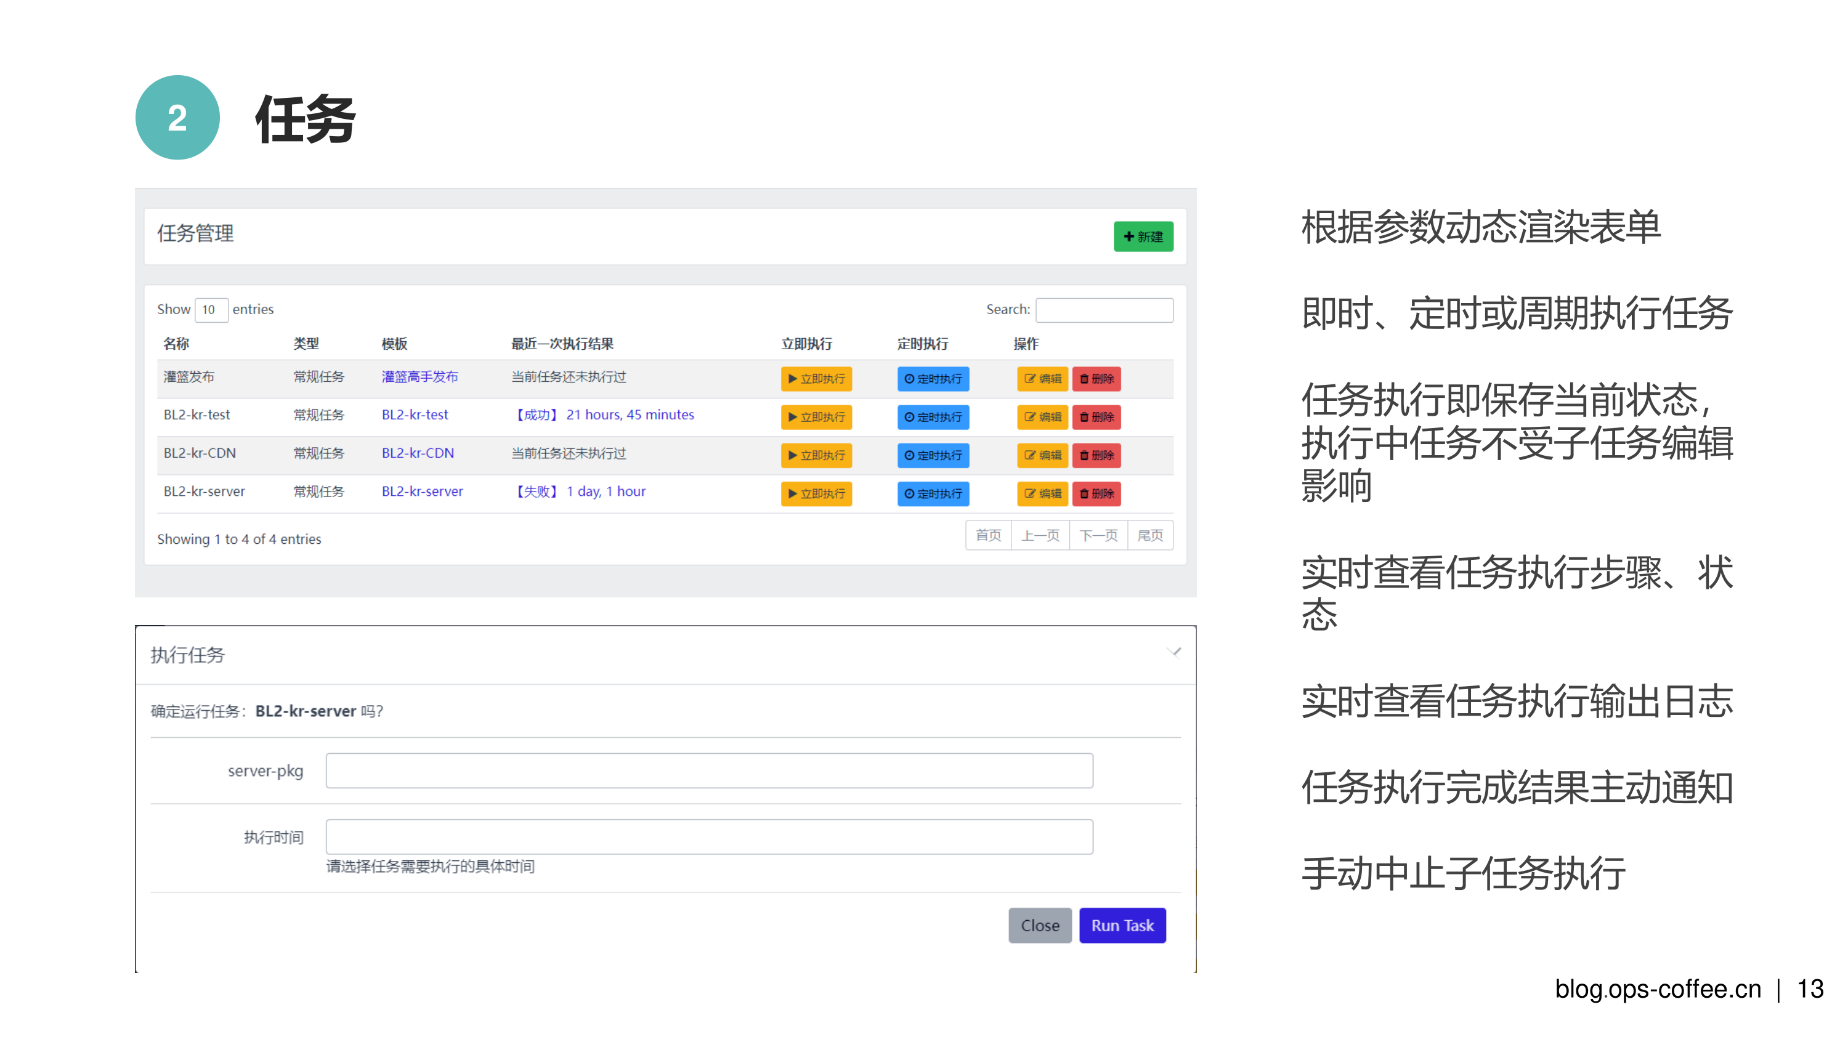Viewport: 1848px width, 1039px height.
Task: Go to 下一页 in pagination
Action: click(x=1098, y=536)
